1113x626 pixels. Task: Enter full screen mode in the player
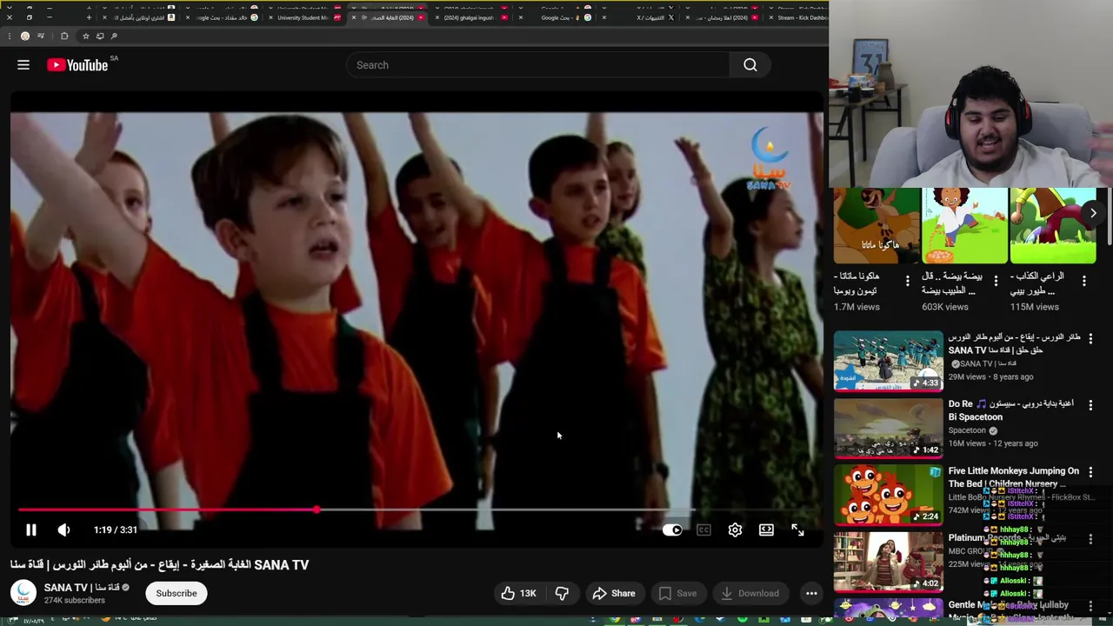click(797, 529)
